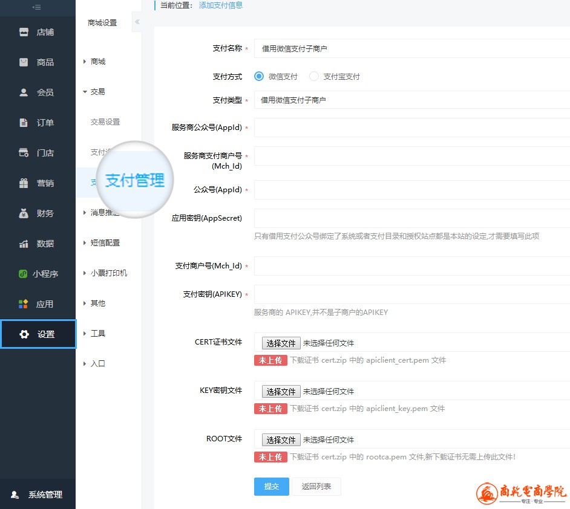Collapse the 交易 tree section

tap(85, 92)
